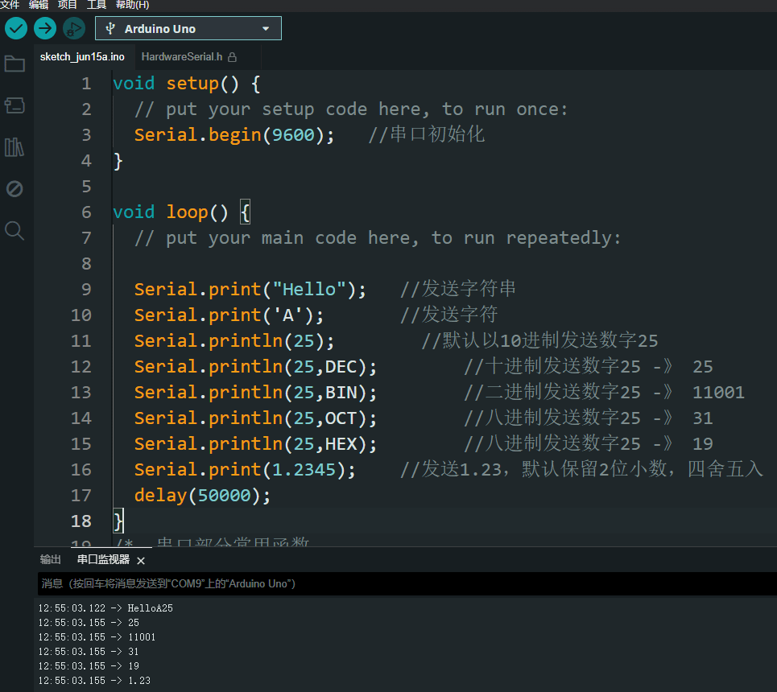The image size is (777, 692).
Task: Click the Upload arrow button
Action: click(x=45, y=29)
